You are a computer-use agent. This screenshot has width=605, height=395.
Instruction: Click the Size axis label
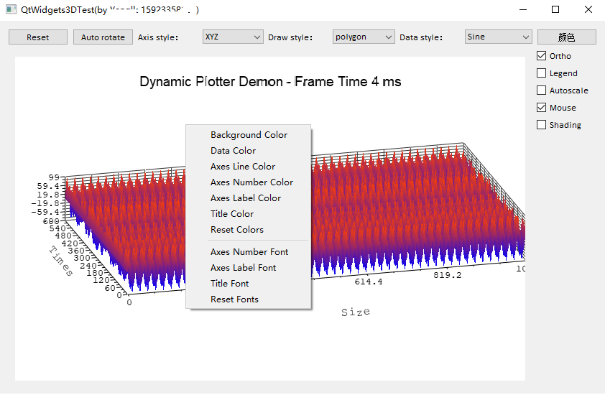(356, 312)
